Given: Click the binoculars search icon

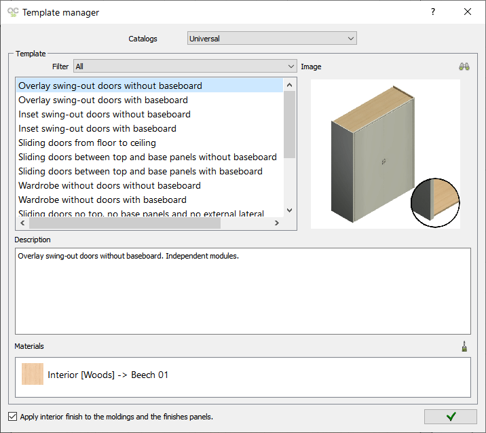Looking at the screenshot, I should (x=464, y=67).
